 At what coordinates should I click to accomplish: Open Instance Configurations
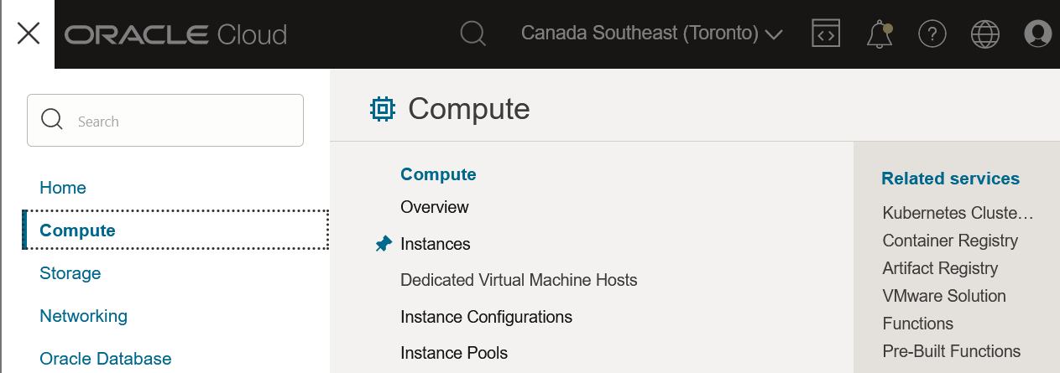[487, 317]
